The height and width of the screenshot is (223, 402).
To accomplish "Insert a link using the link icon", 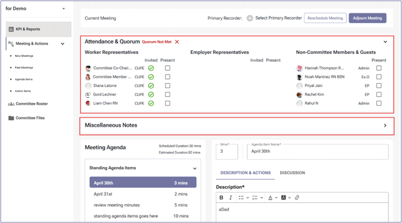I will coord(296,197).
